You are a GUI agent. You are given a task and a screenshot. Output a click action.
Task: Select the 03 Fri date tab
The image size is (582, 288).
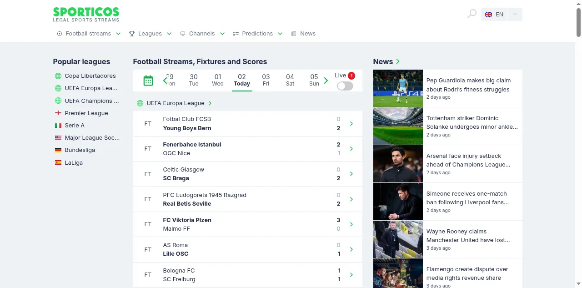266,80
